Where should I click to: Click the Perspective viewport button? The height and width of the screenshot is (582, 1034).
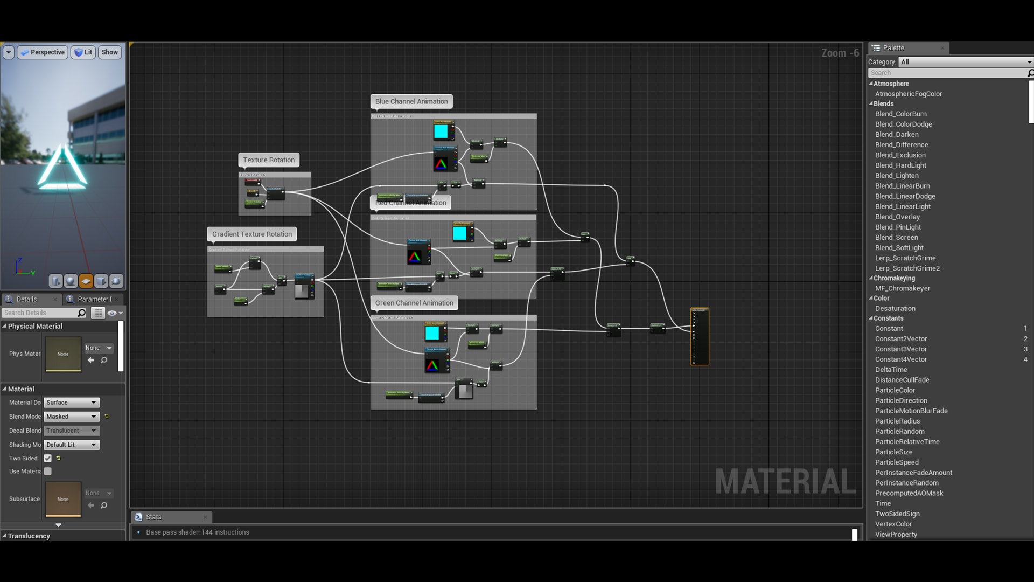[x=43, y=52]
